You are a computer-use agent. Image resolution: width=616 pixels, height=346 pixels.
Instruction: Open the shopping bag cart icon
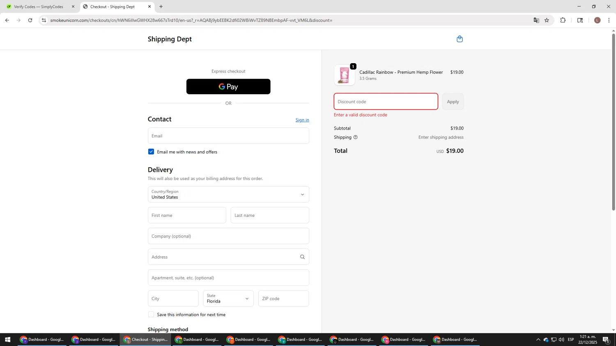460,39
